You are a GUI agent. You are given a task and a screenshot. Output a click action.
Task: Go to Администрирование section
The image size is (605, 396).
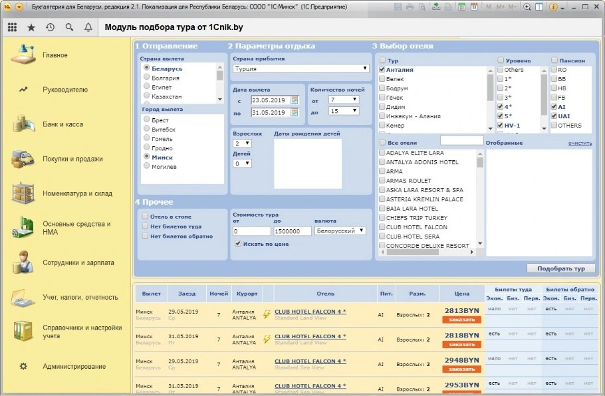(74, 366)
